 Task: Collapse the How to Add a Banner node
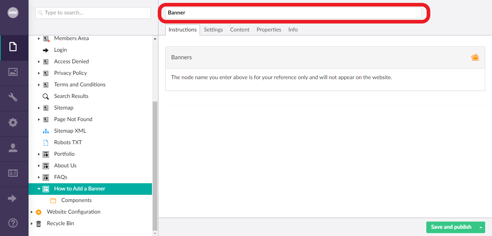coord(39,189)
